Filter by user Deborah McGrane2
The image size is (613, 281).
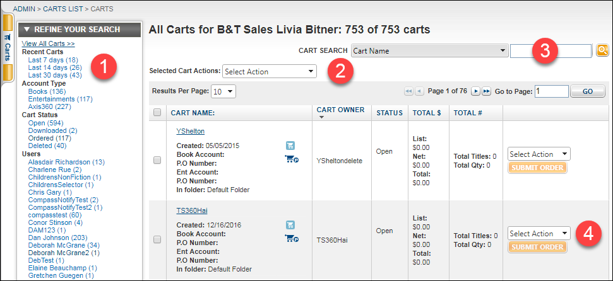click(x=64, y=253)
